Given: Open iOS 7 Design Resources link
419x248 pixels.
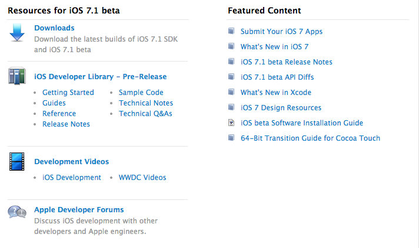Looking at the screenshot, I should click(x=281, y=108).
